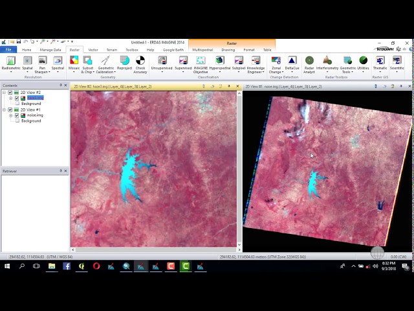Collapse the 2D View #1 tree node
The width and height of the screenshot is (414, 311).
click(x=5, y=109)
